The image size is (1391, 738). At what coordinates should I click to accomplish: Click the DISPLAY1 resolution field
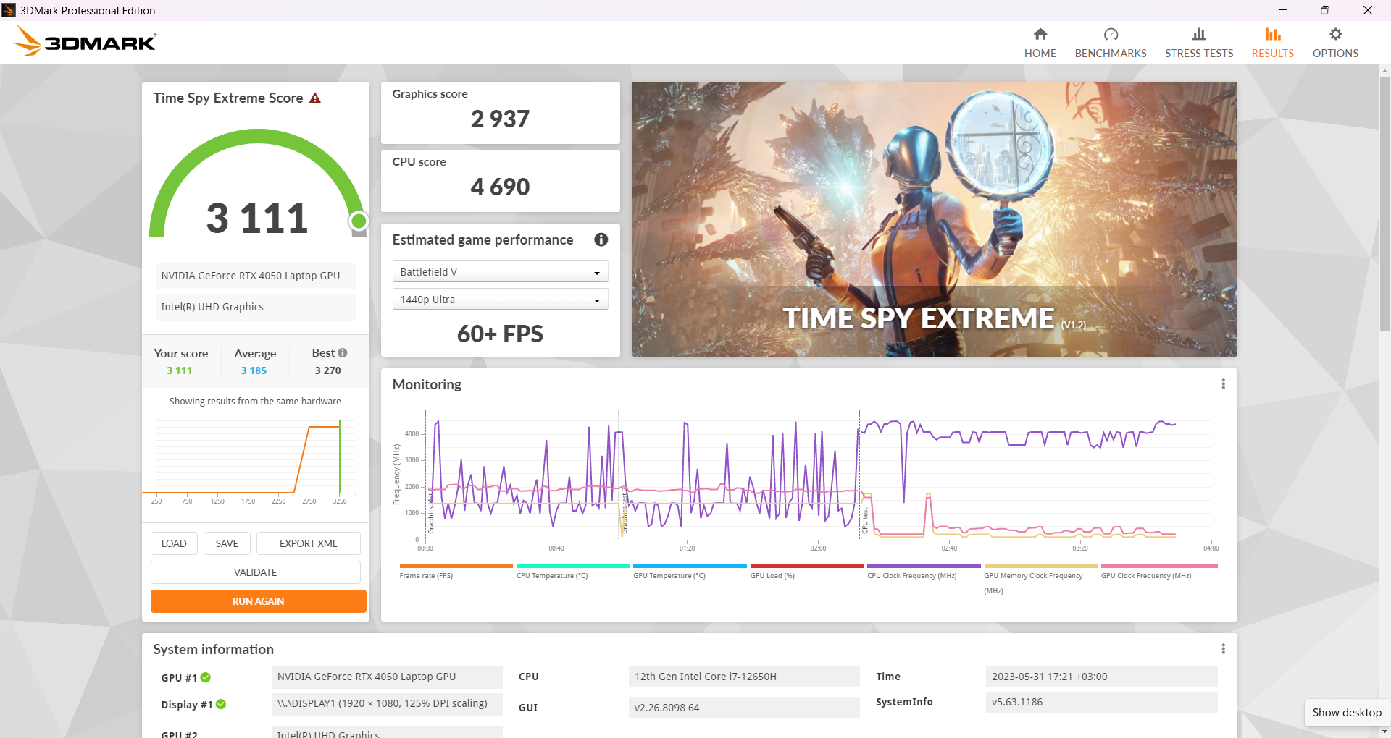pyautogui.click(x=387, y=704)
